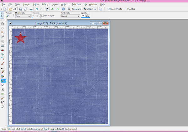The width and height of the screenshot is (188, 132).
Task: Select the Text tool
Action: [x=3, y=89]
